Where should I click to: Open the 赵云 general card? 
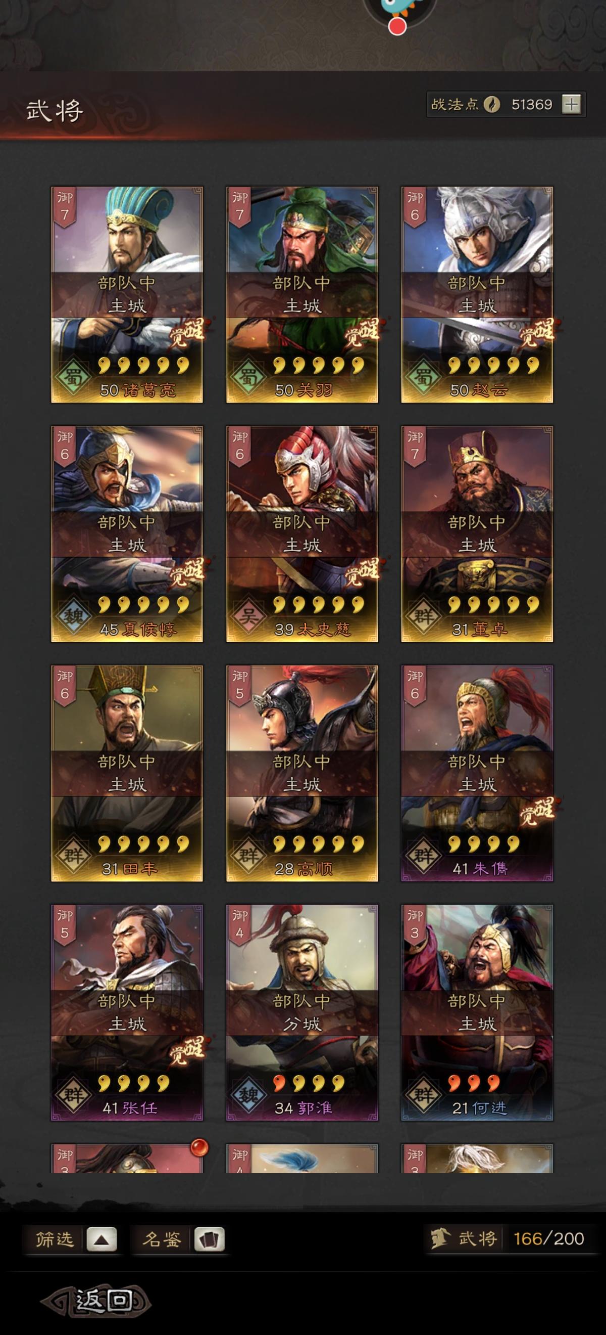pos(477,294)
